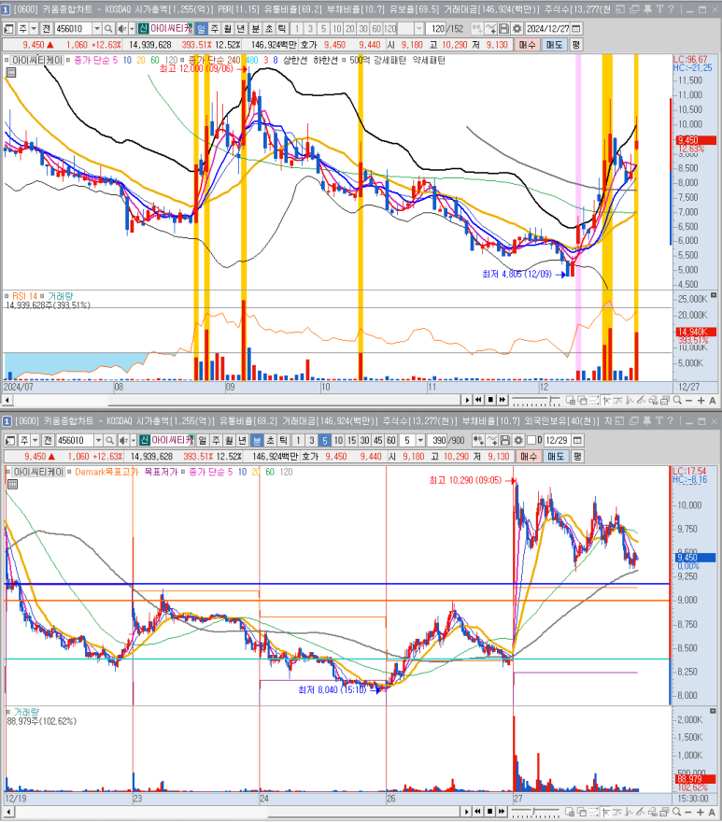Click the chart-continuation icon in the lower toolbar
Screen dimensions: 722x822
point(477,440)
